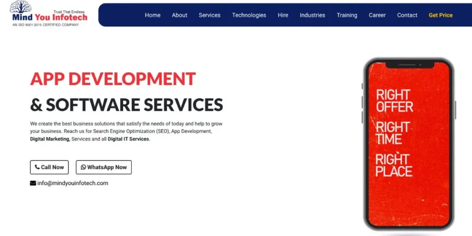Screen dimensions: 472x236
Task: Click the Mind You Infotech logo text
Action: (50, 18)
